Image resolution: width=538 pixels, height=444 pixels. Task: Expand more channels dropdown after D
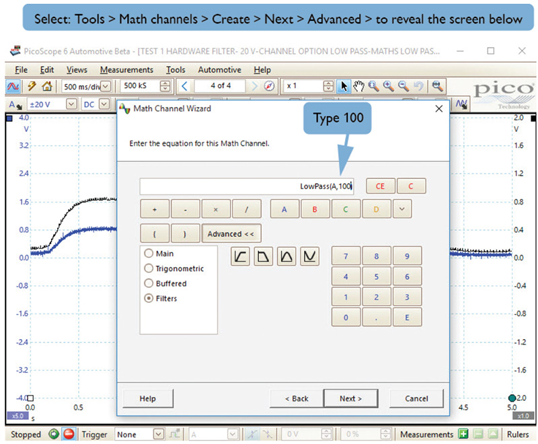(402, 209)
